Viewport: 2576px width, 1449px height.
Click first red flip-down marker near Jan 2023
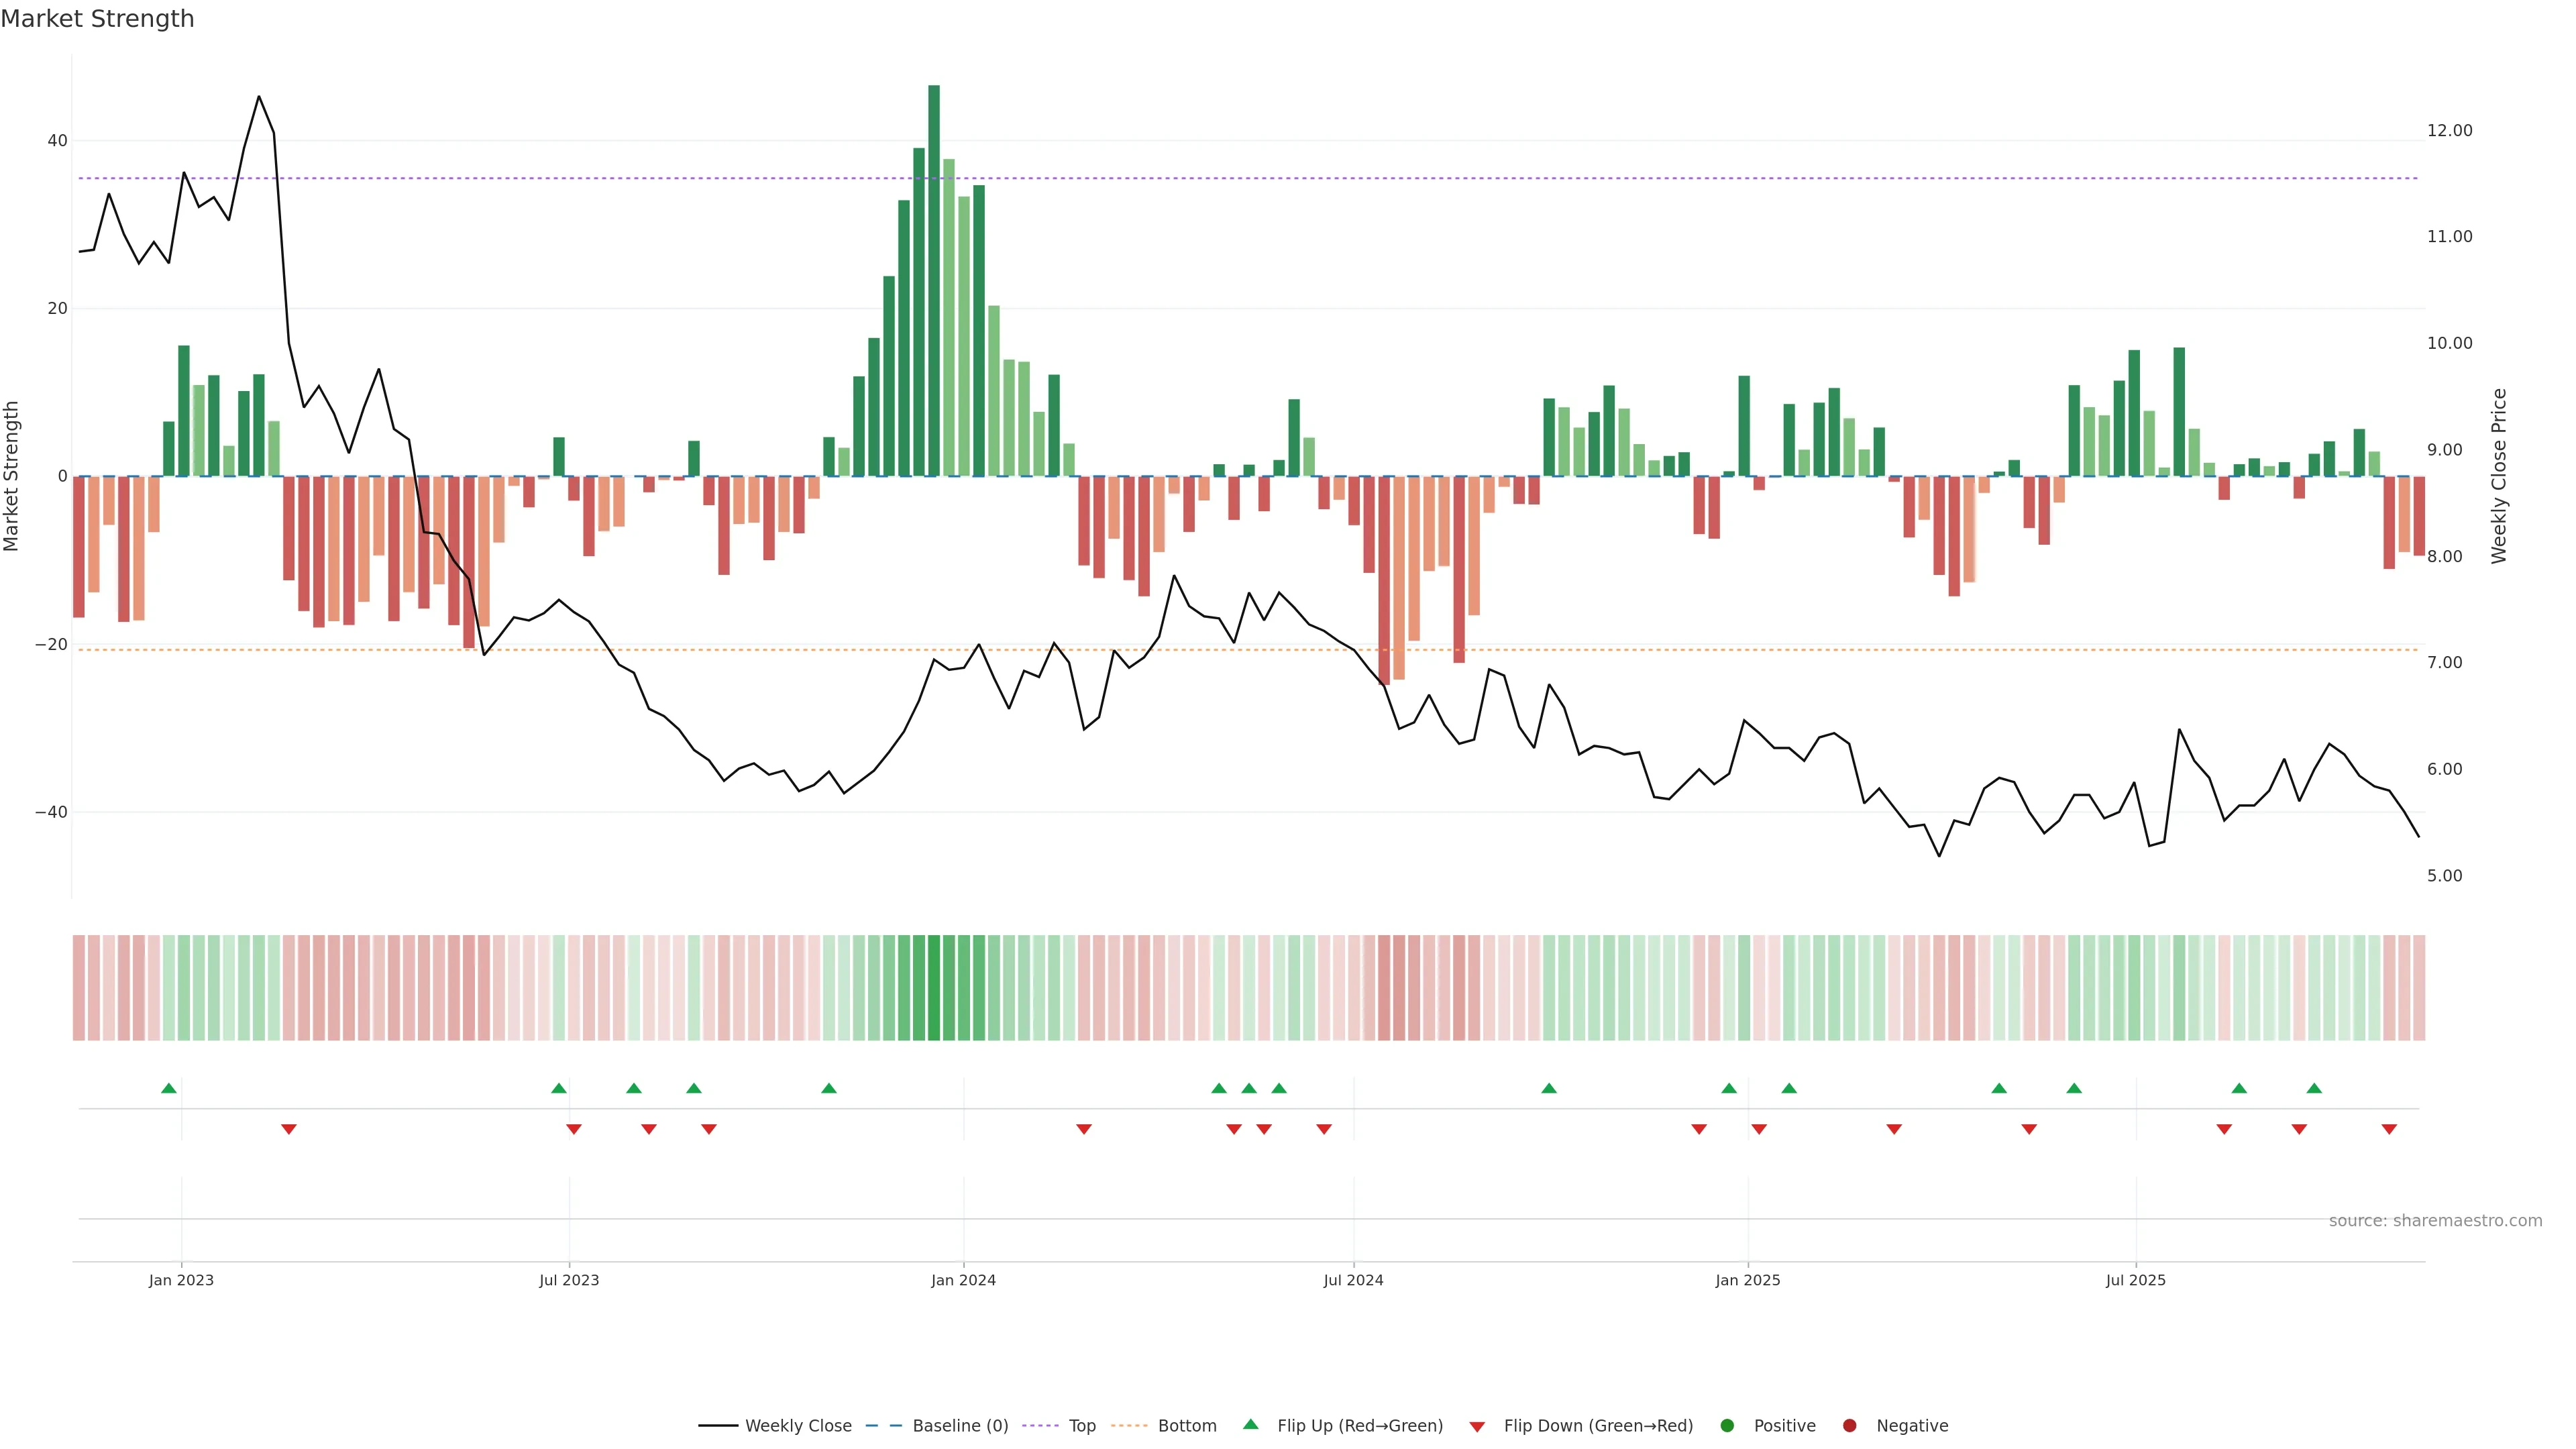pos(289,1129)
